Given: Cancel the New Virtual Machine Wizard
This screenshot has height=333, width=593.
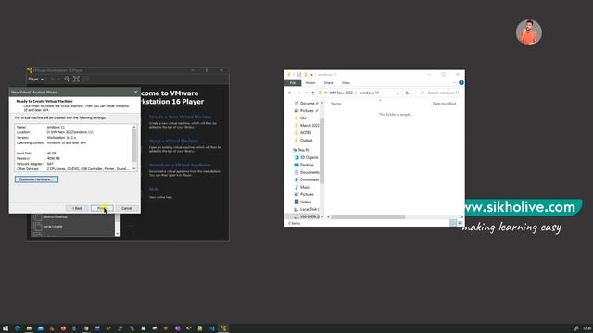Looking at the screenshot, I should click(x=127, y=208).
